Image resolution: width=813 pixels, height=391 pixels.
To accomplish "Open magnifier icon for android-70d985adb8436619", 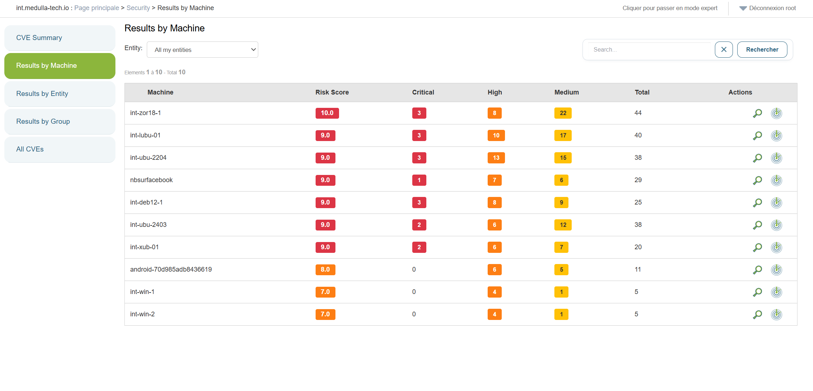I will coord(757,270).
